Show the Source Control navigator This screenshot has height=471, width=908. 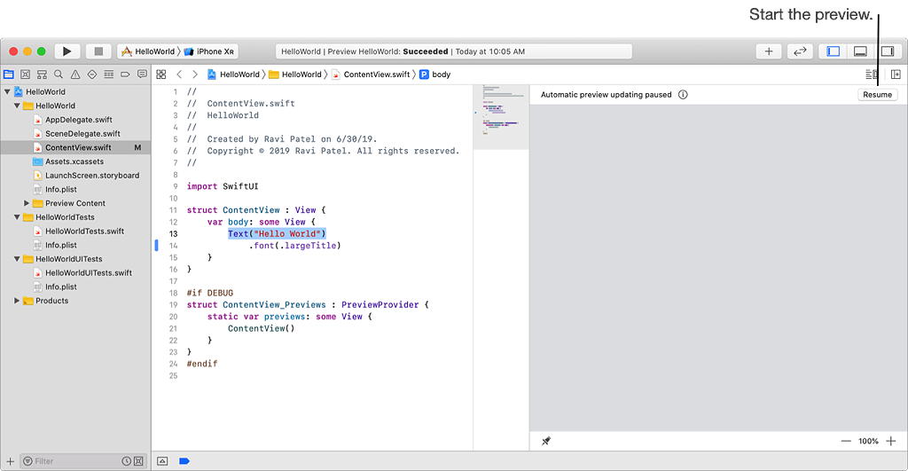point(25,75)
